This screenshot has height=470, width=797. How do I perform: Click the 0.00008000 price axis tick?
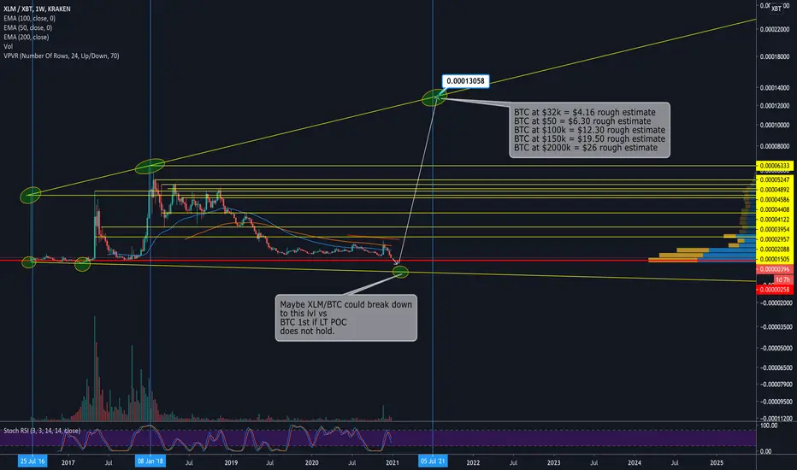(775, 146)
